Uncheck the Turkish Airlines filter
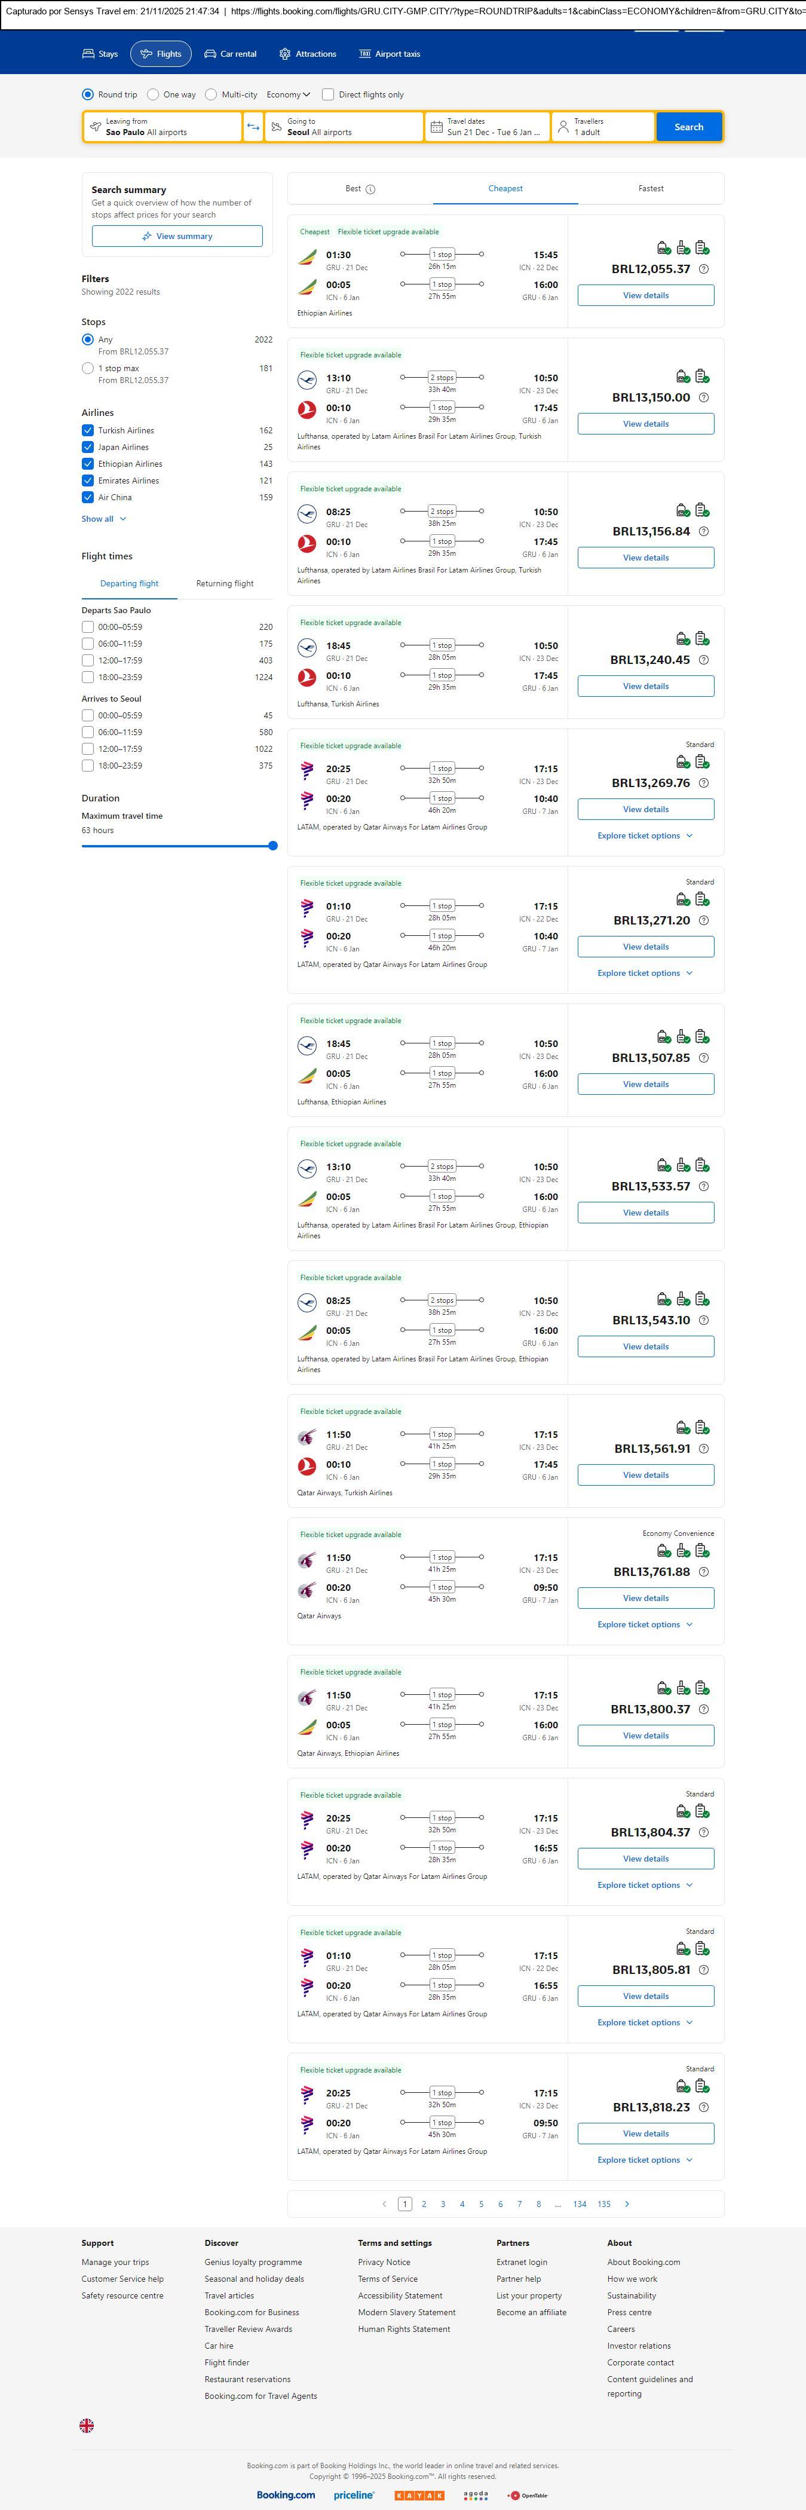 (88, 431)
